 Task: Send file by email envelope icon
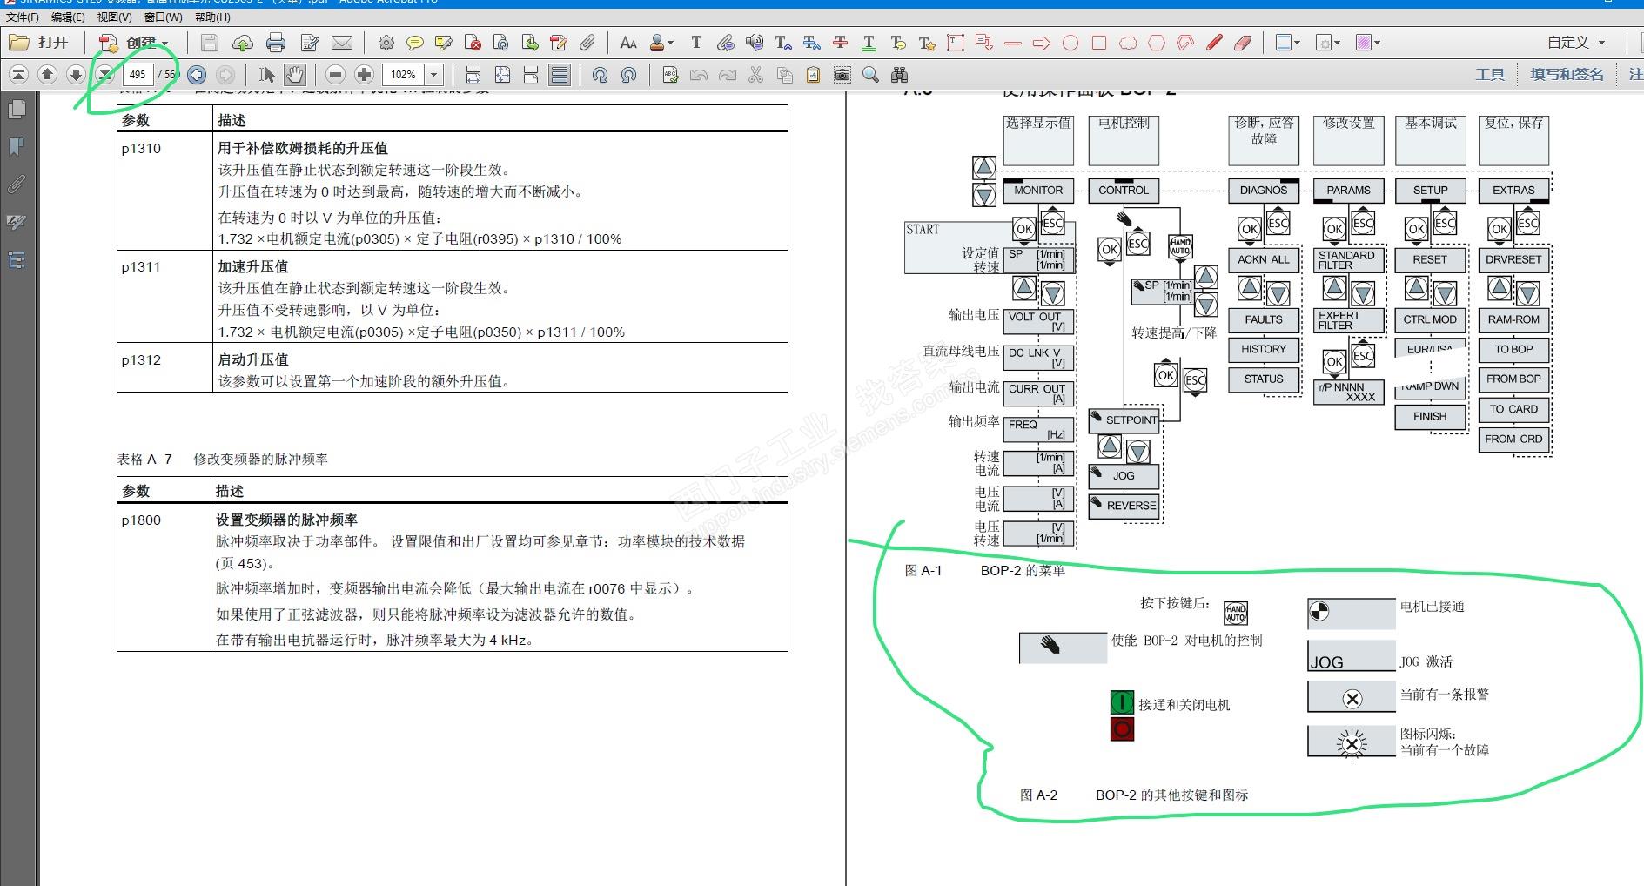[342, 43]
